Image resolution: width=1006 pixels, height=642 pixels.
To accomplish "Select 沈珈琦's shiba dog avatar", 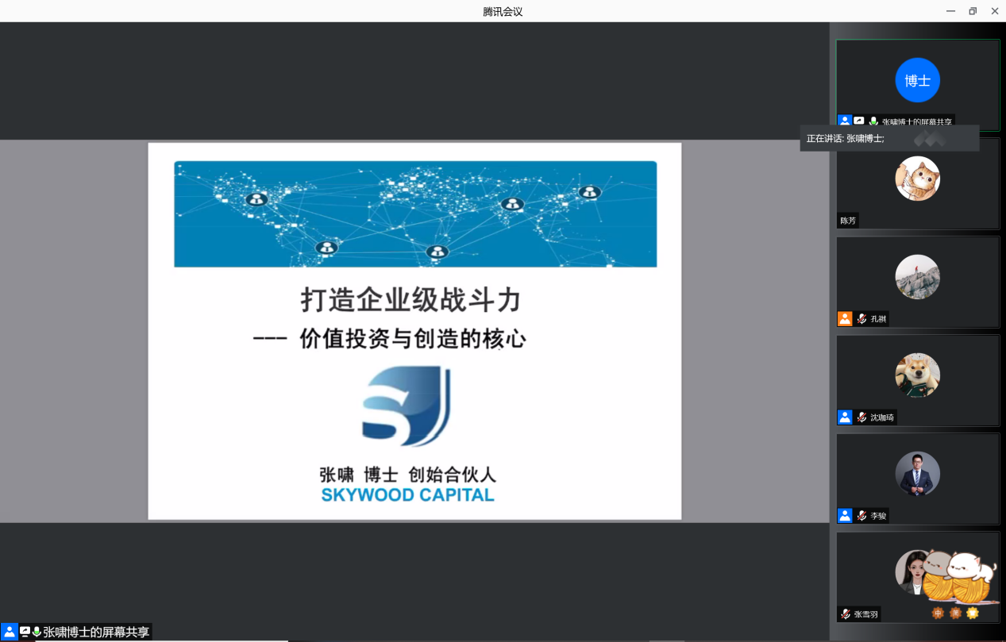I will [x=917, y=375].
